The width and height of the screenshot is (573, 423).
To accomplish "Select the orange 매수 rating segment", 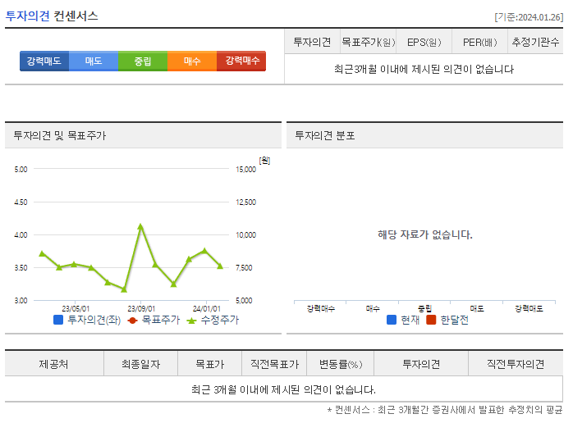I will [192, 61].
